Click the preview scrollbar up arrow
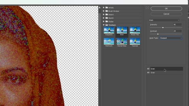 [x=100, y=7]
